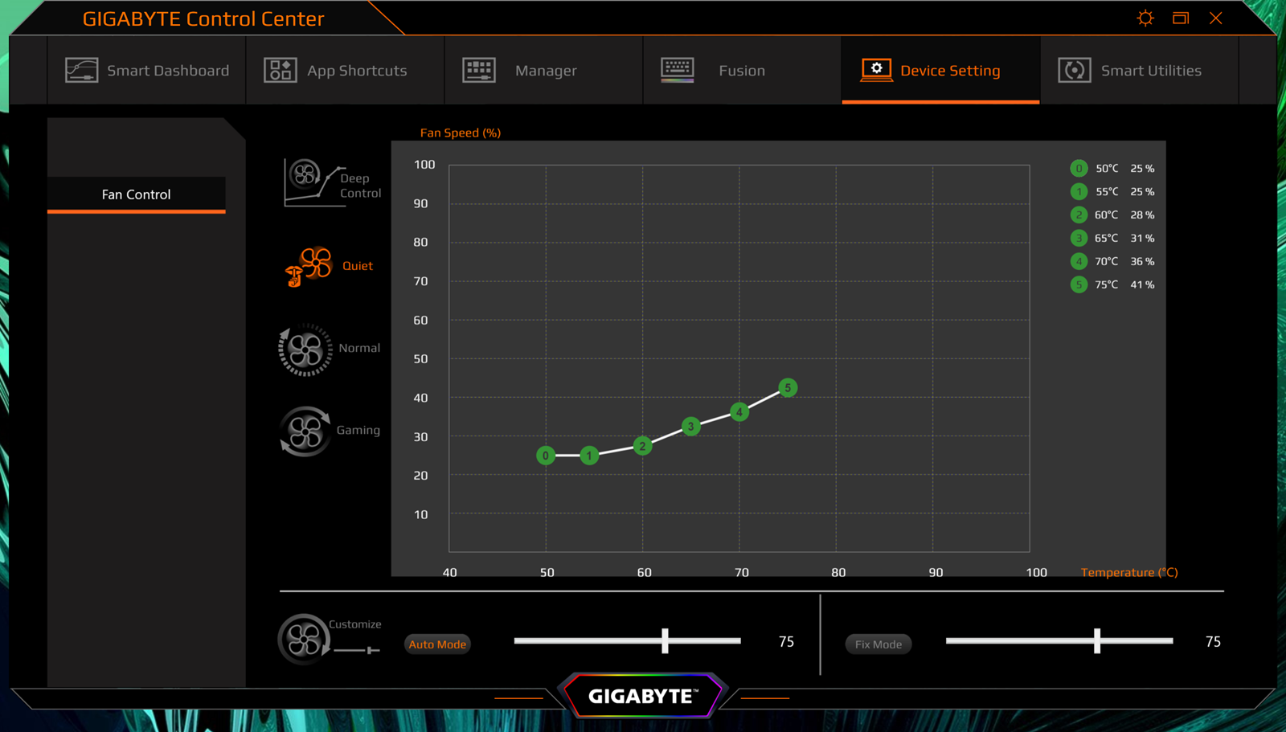
Task: Click the Customize fan icon
Action: coord(304,640)
